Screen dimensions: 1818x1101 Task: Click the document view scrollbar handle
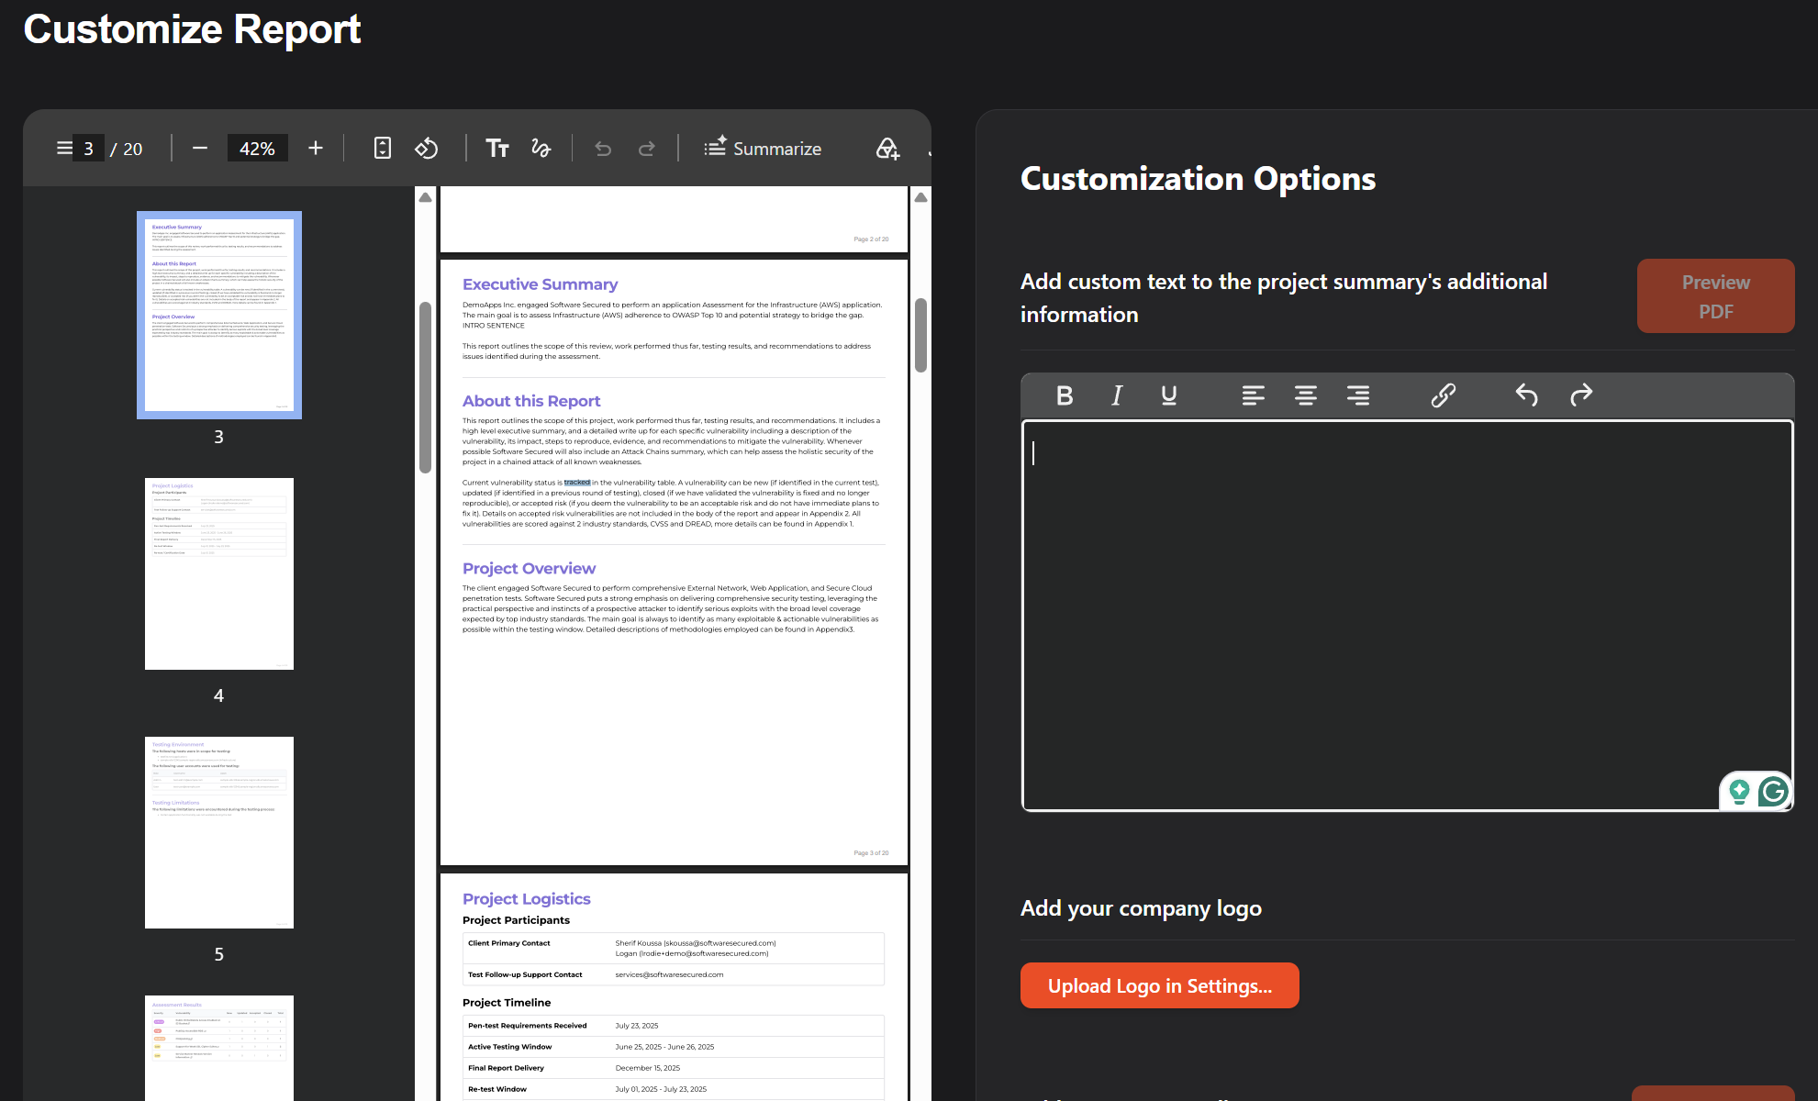tap(921, 334)
